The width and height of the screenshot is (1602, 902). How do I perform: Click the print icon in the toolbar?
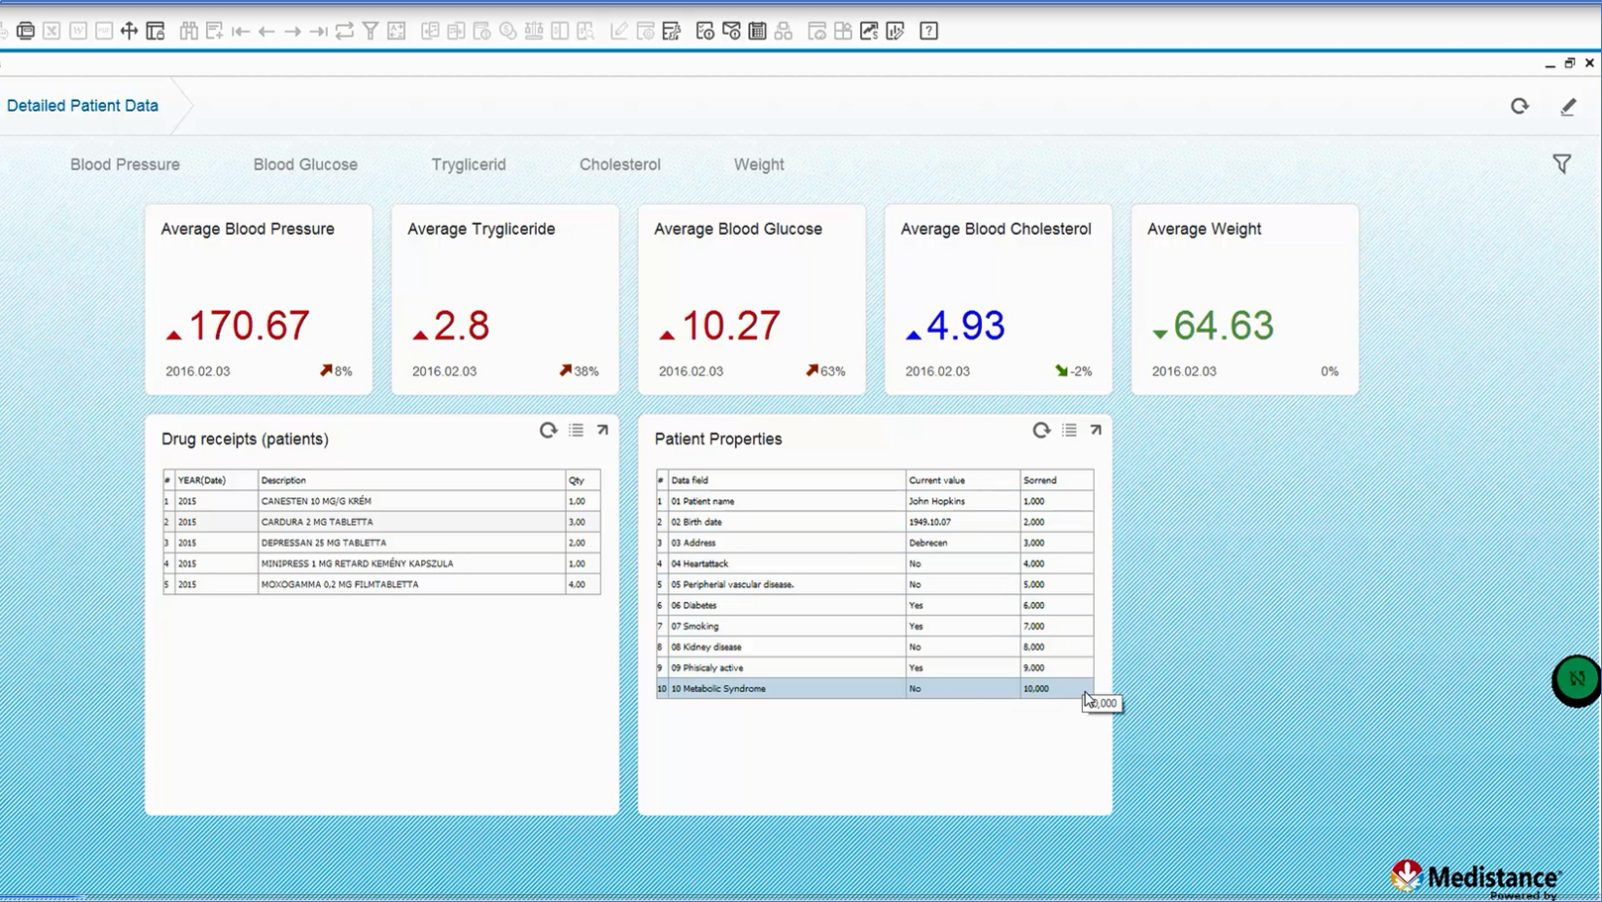point(26,31)
